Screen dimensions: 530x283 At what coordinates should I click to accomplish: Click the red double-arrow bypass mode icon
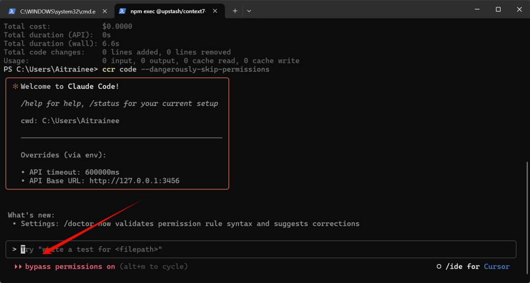pyautogui.click(x=18, y=267)
